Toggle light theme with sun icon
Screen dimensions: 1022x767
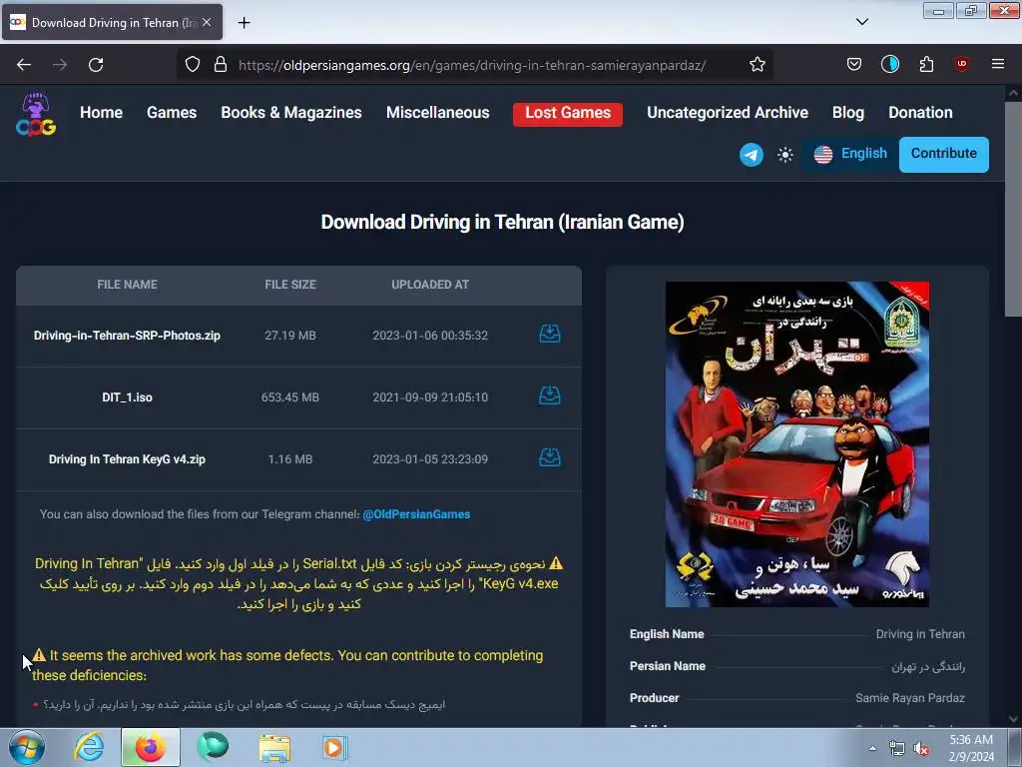(784, 155)
